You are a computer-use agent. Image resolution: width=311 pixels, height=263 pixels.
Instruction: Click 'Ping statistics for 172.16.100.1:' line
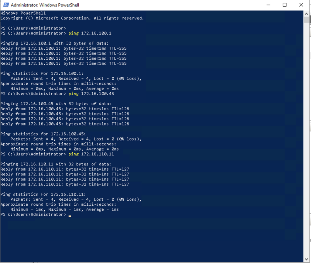click(x=42, y=73)
